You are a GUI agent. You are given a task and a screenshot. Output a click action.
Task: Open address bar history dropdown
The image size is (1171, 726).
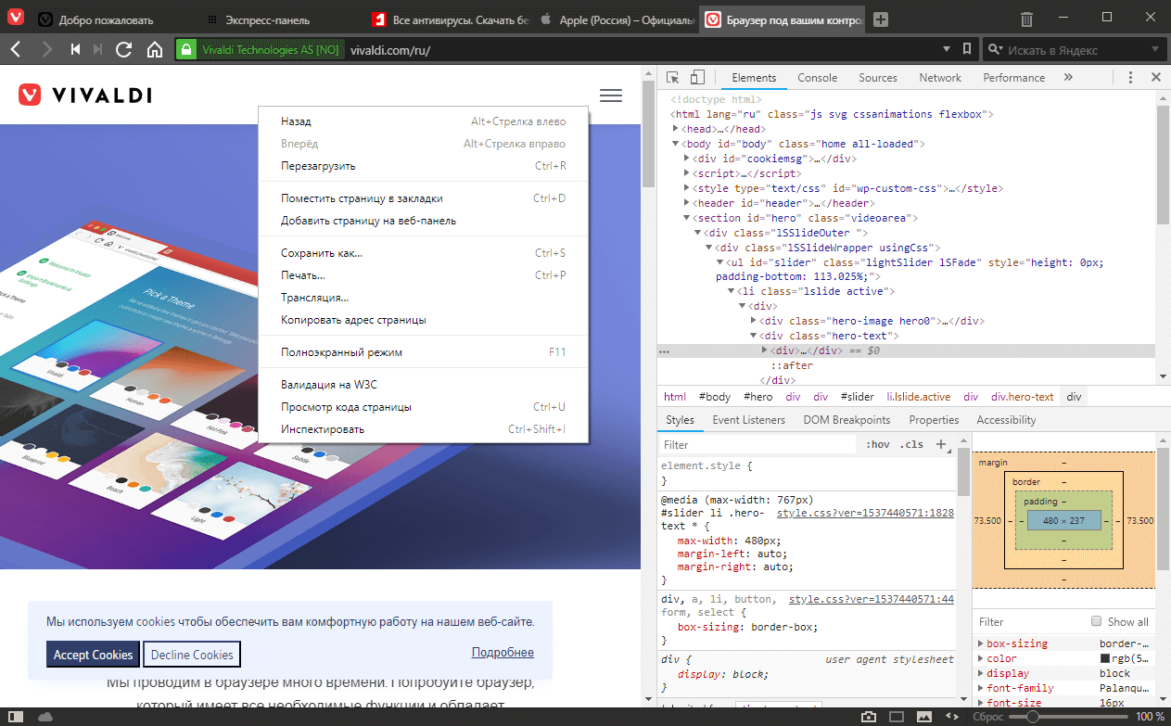(946, 50)
